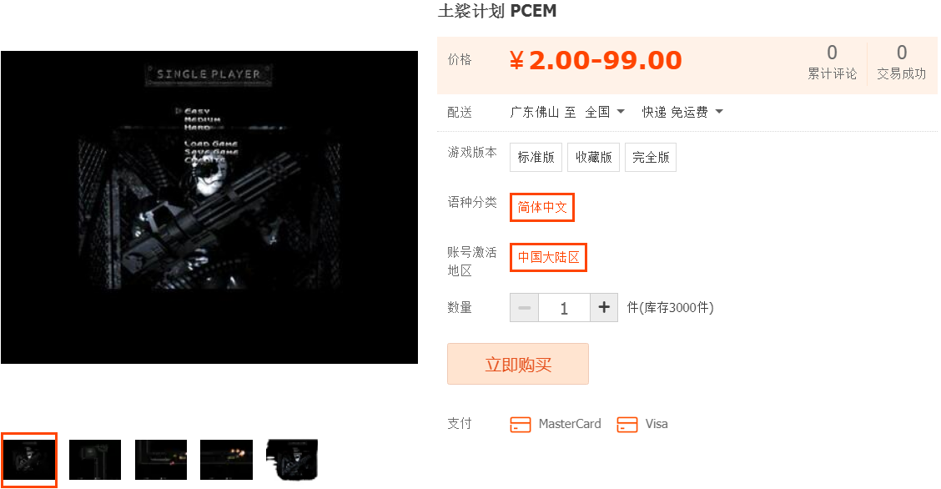Click the MasterCard payment card icon
Viewport: 941px width, 489px height.
click(521, 424)
